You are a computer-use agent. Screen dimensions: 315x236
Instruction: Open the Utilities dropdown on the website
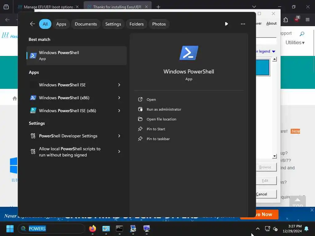tap(295, 42)
